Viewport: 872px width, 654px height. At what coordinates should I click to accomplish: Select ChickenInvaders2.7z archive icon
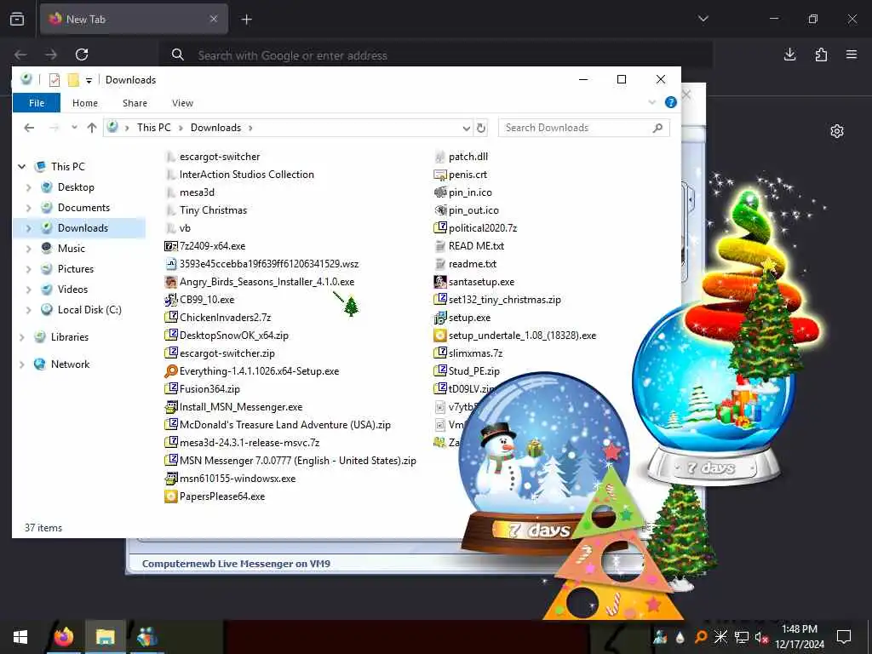click(170, 318)
